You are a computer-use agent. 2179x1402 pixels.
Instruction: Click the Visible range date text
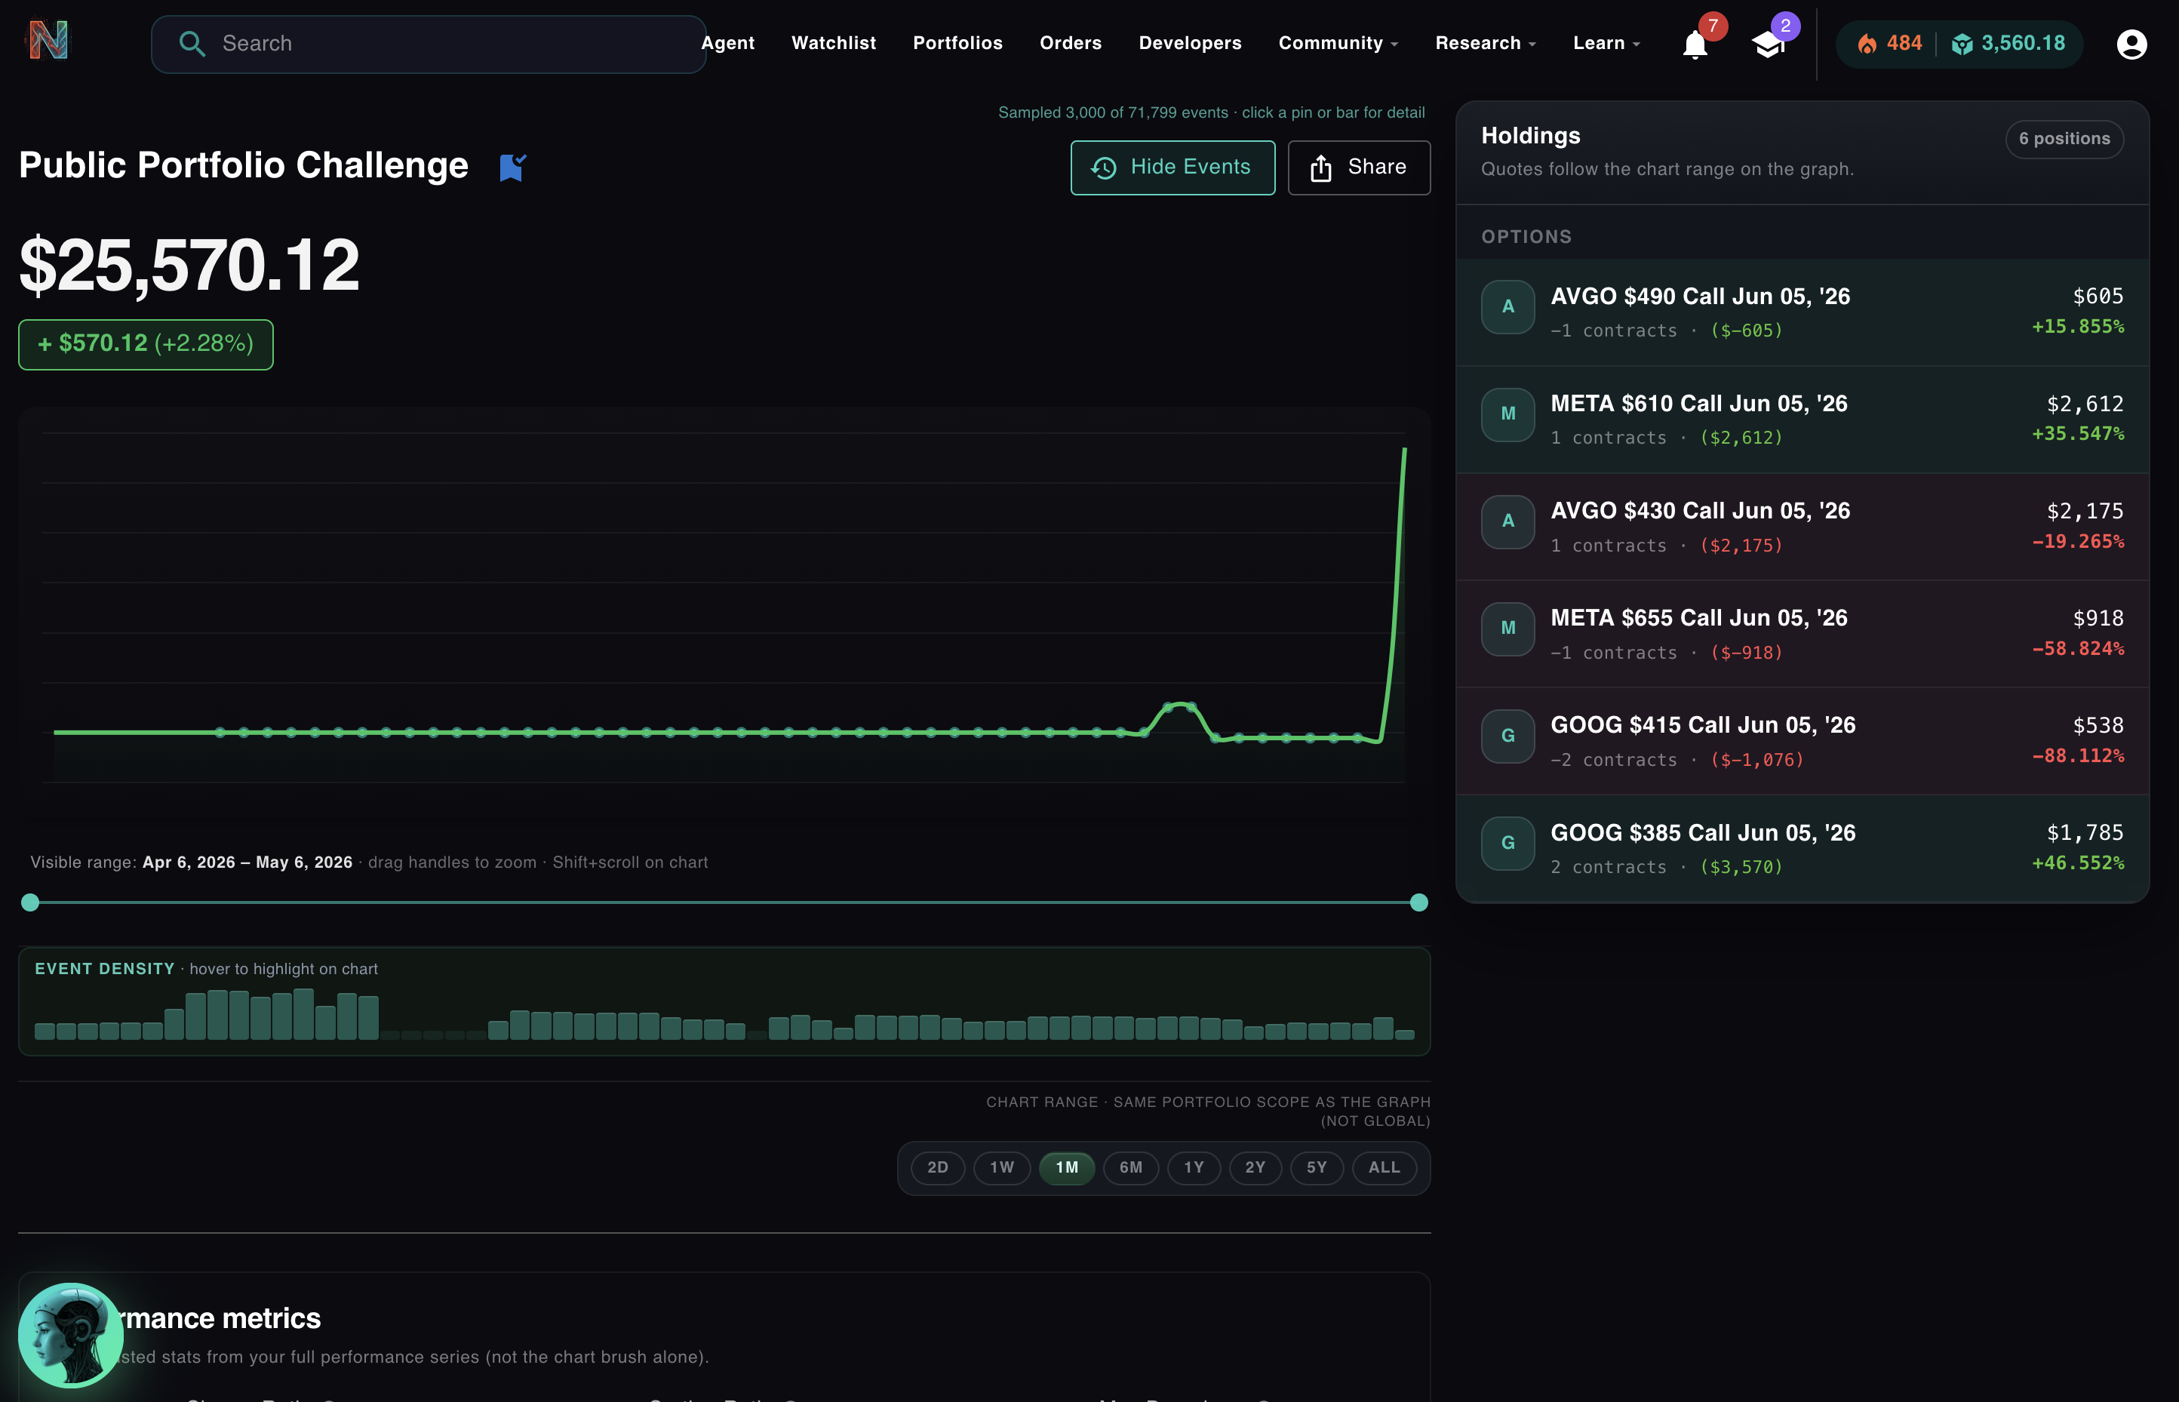pyautogui.click(x=247, y=862)
